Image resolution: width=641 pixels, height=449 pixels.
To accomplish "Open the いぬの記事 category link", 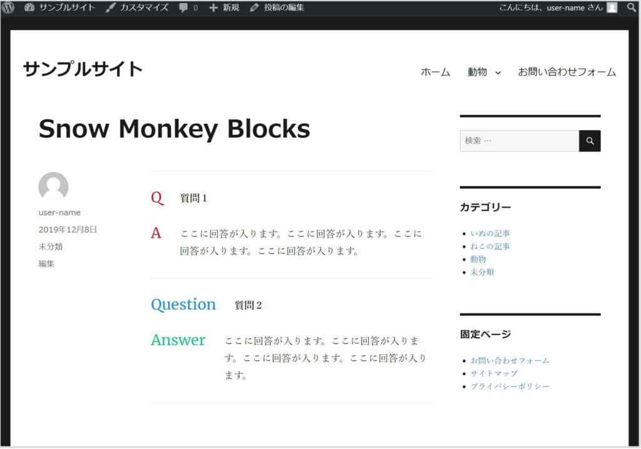I will [490, 233].
